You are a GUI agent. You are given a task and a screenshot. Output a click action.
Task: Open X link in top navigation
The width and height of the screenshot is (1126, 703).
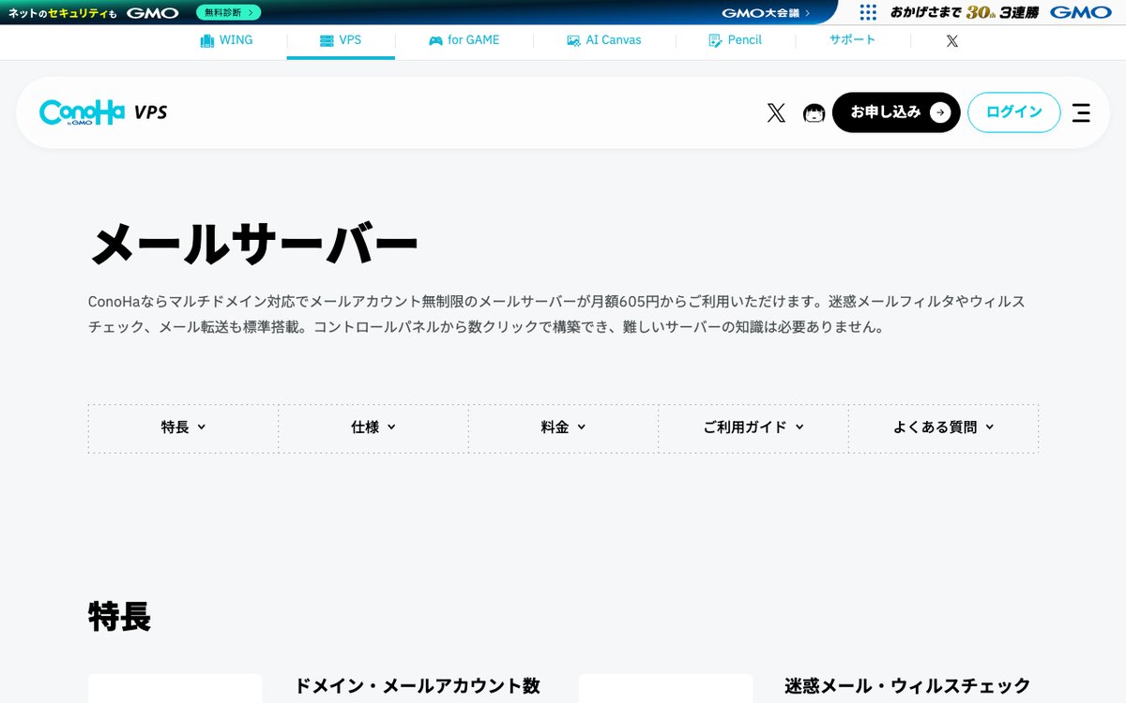click(x=952, y=41)
